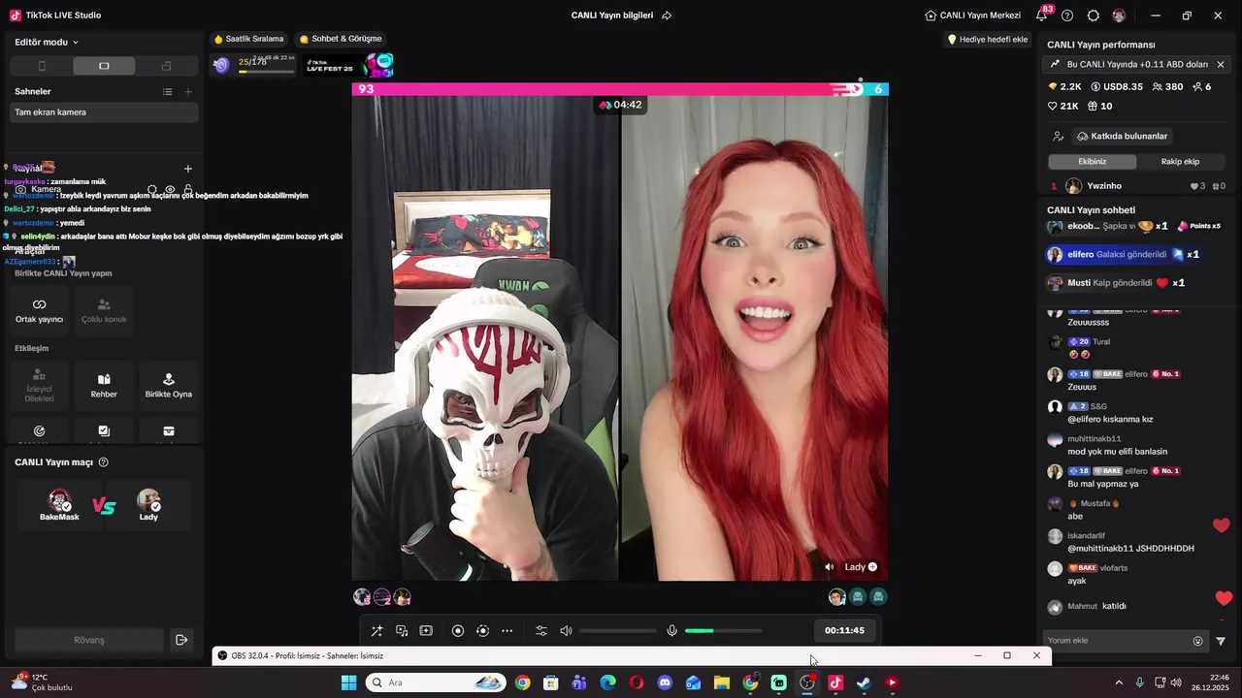
Task: Click the Windows Start button
Action: (x=348, y=682)
